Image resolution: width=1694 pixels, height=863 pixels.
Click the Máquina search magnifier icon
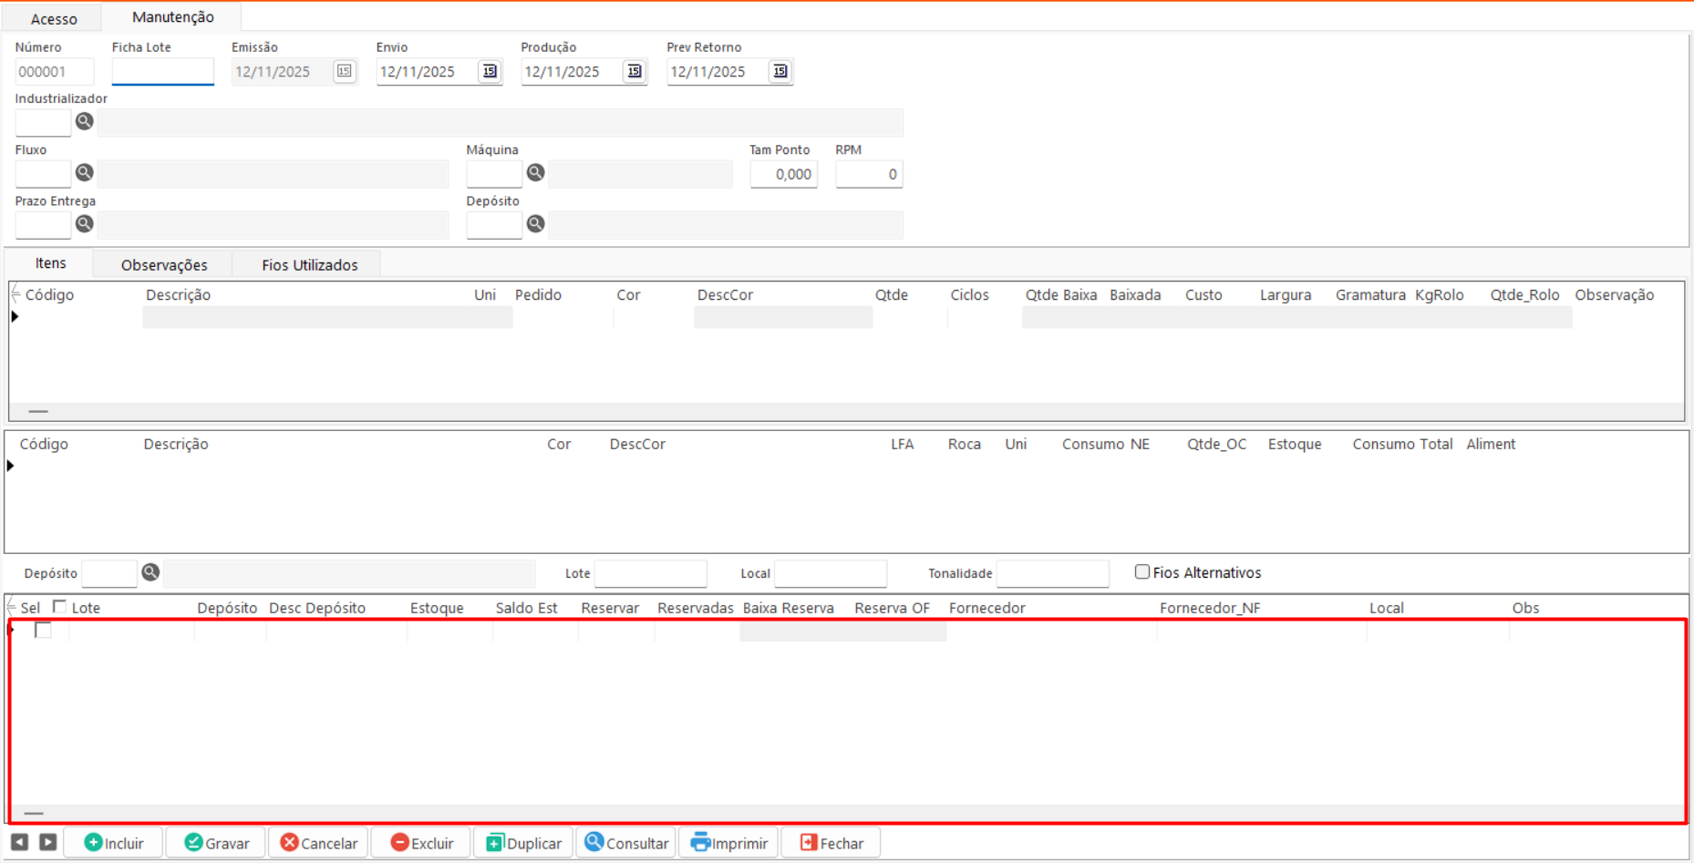tap(535, 172)
